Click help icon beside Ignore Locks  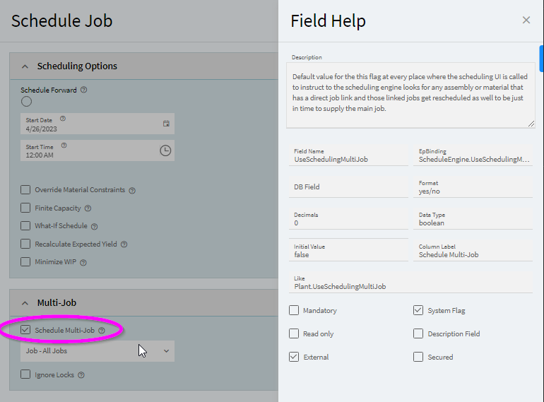click(81, 375)
